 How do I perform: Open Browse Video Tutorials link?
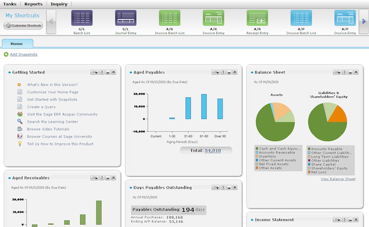point(48,129)
